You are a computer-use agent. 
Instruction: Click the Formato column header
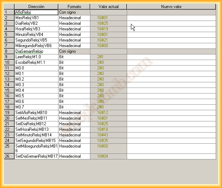74,7
